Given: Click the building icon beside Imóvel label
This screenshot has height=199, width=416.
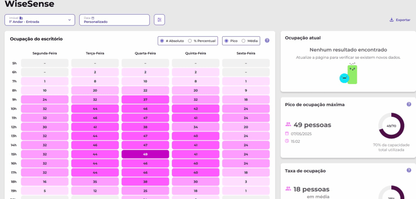Looking at the screenshot, I should [21, 18].
